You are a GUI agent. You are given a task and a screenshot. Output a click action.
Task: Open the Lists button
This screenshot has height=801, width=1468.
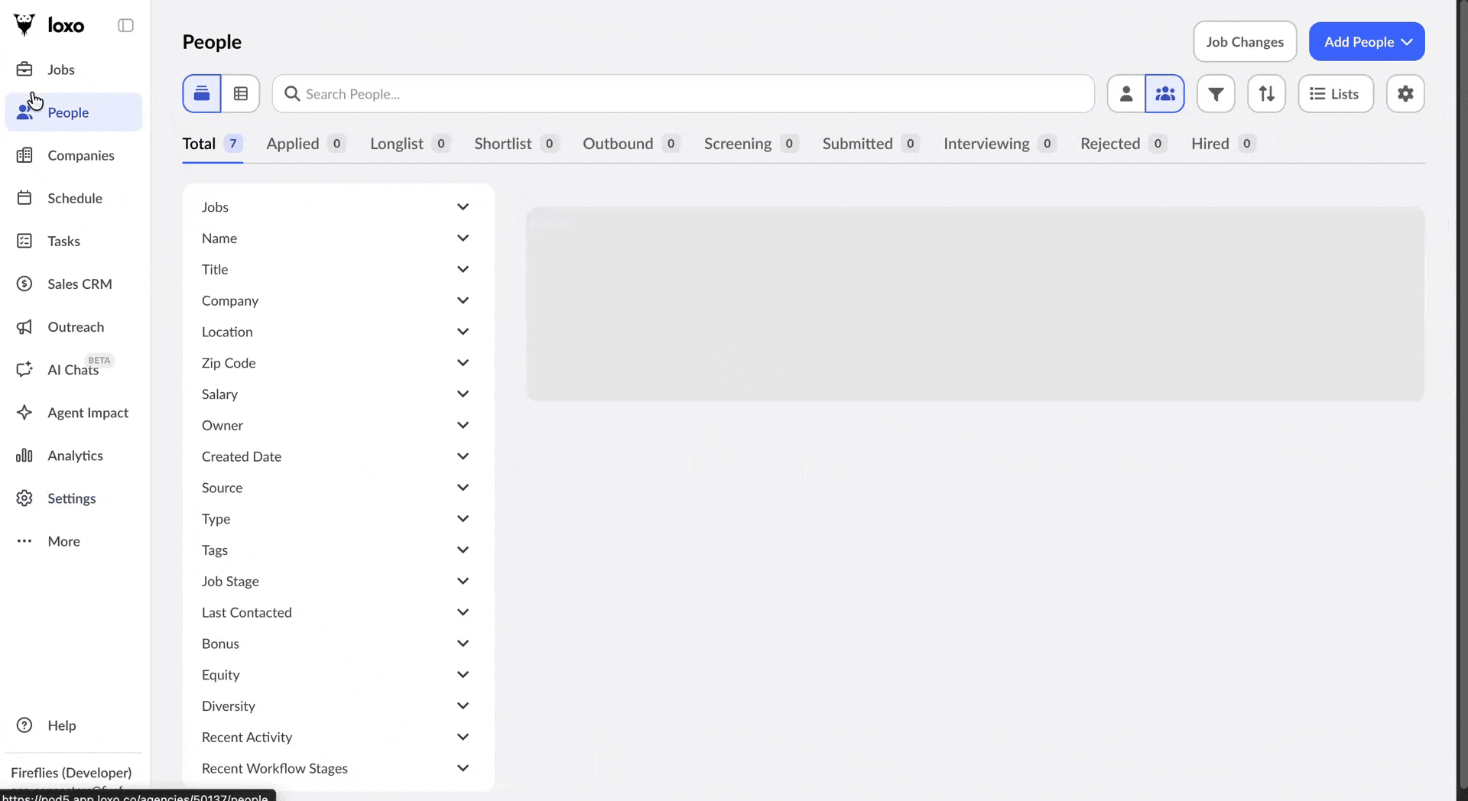coord(1336,94)
